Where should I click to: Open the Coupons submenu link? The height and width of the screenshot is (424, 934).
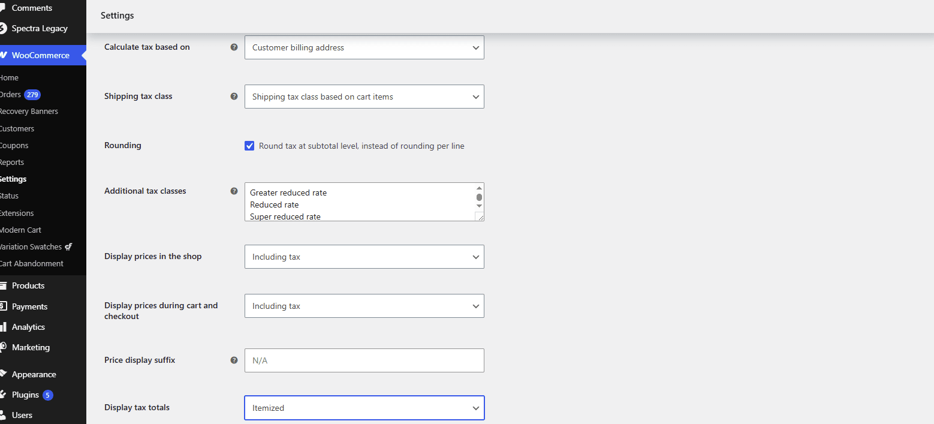tap(14, 146)
